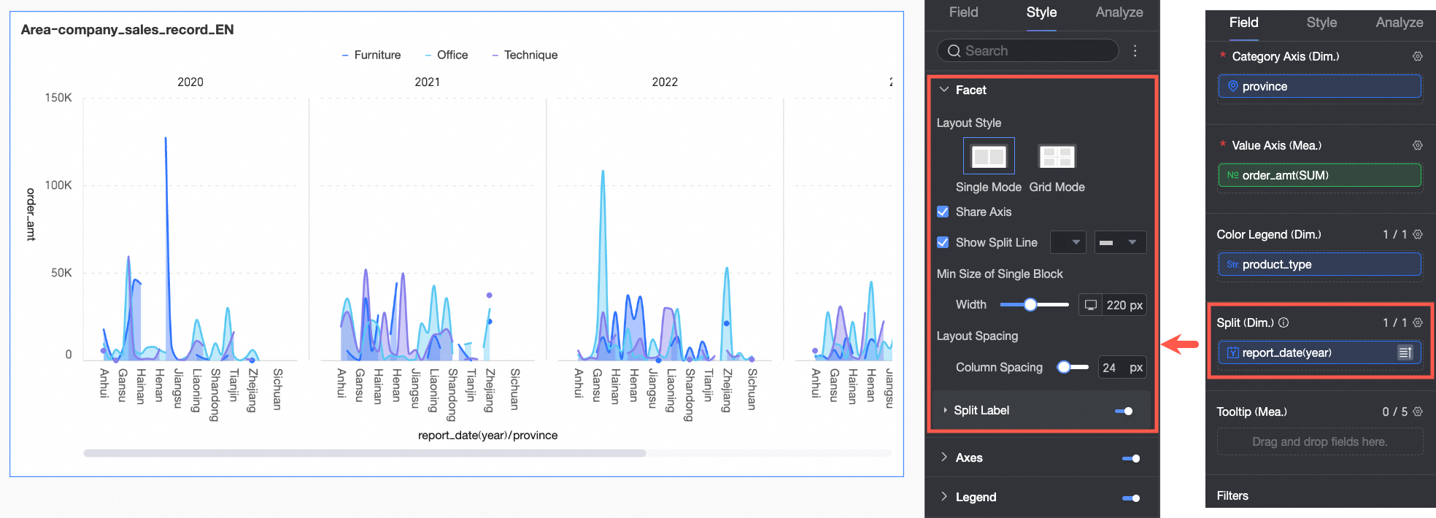Screen dimensions: 1436x518
Task: Switch to Field tab in style panel
Action: [x=963, y=12]
